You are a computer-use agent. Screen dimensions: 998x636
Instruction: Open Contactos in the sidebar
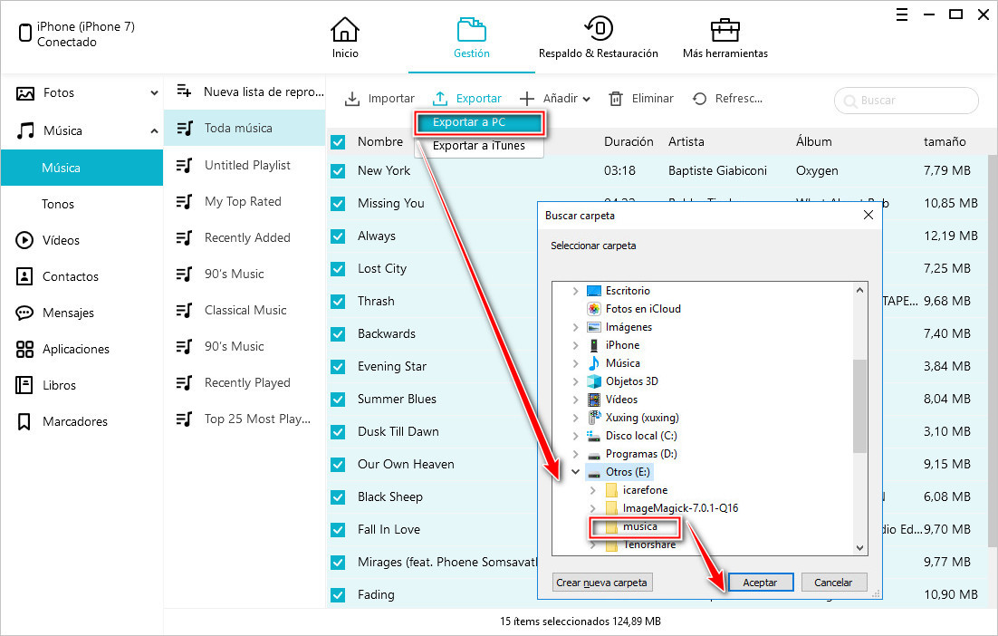[x=70, y=276]
